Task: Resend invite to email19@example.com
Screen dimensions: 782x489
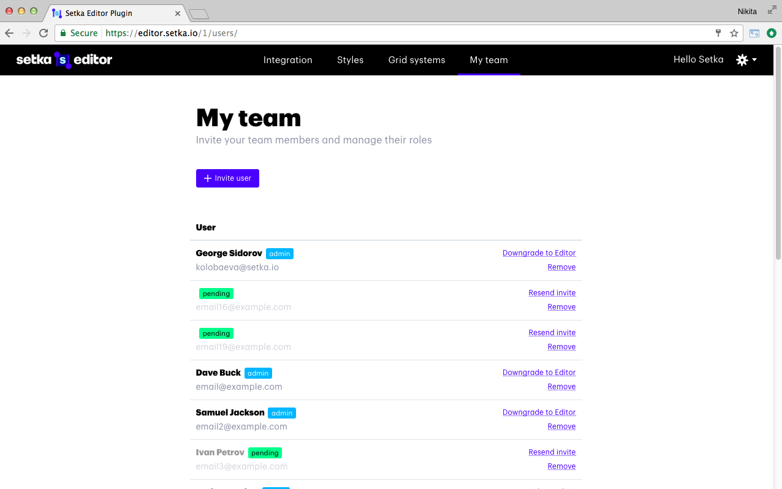Action: (552, 333)
